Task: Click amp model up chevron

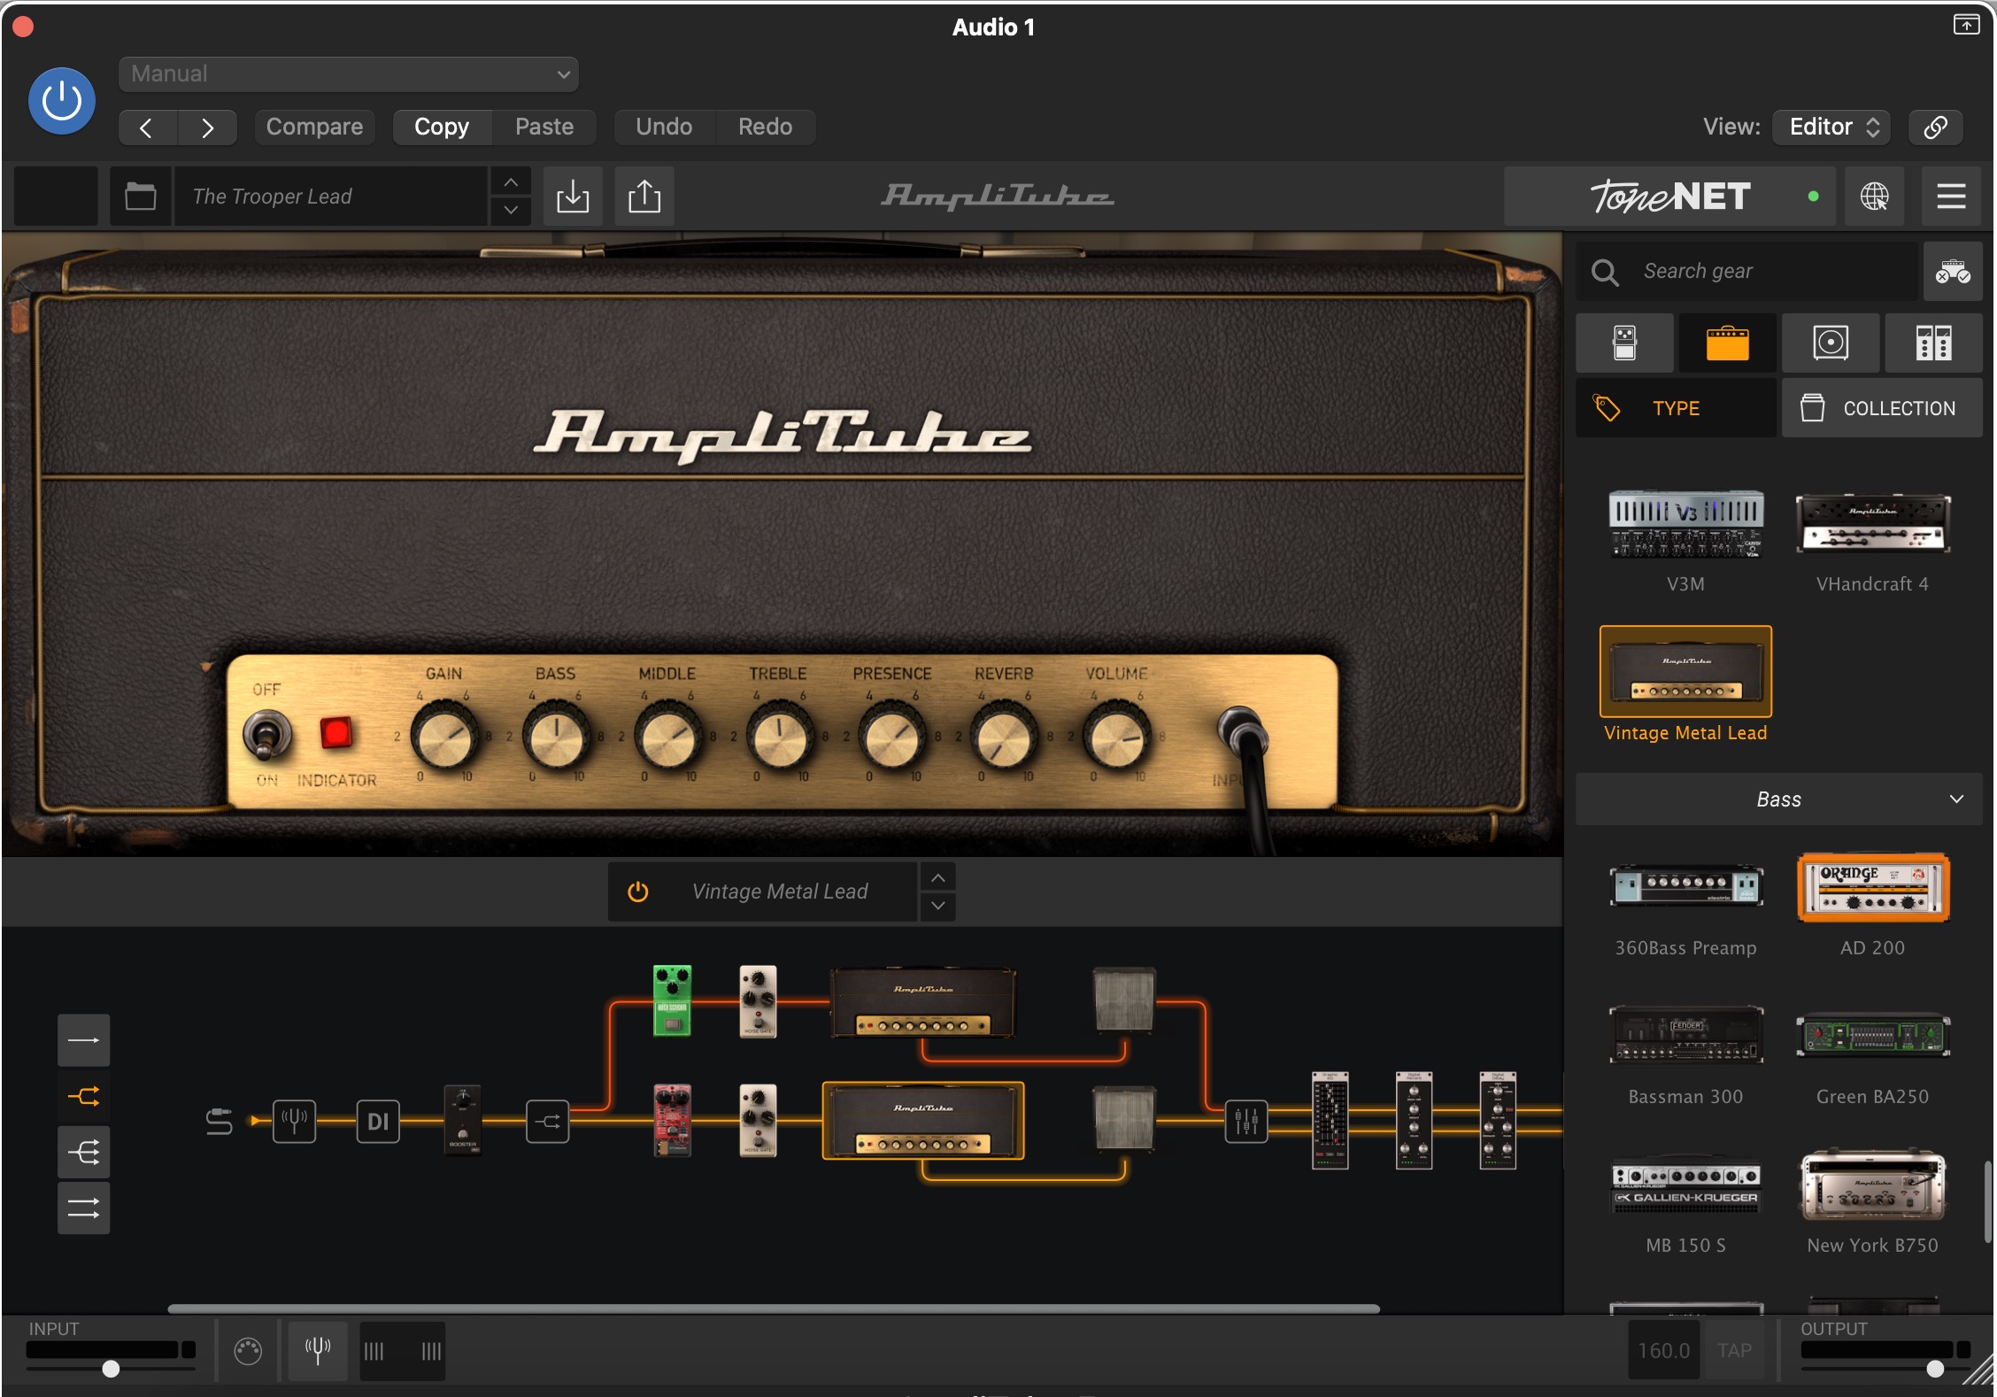Action: click(938, 877)
